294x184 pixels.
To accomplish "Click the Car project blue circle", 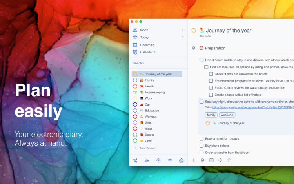I will [x=135, y=104].
